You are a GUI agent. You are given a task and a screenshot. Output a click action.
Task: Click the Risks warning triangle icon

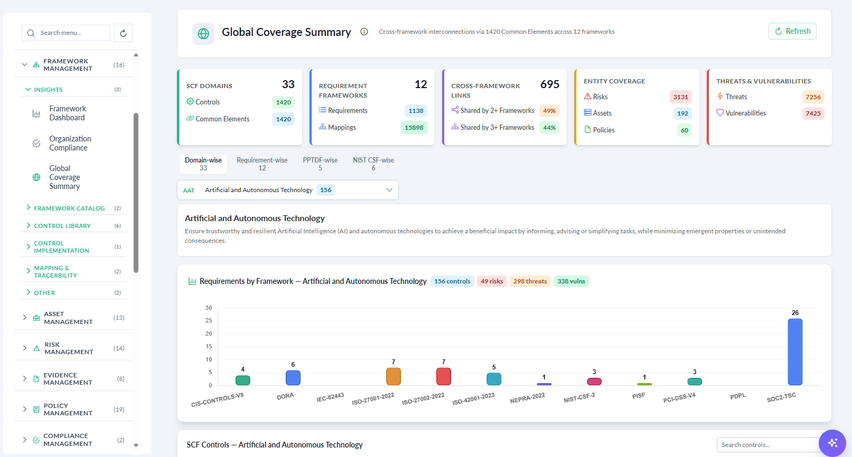(587, 97)
